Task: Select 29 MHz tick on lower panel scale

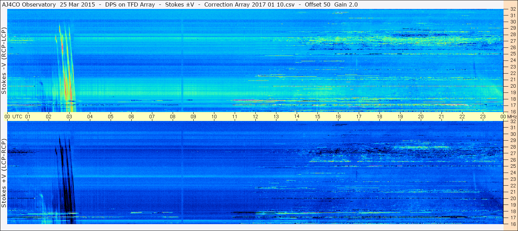Action: click(513, 141)
